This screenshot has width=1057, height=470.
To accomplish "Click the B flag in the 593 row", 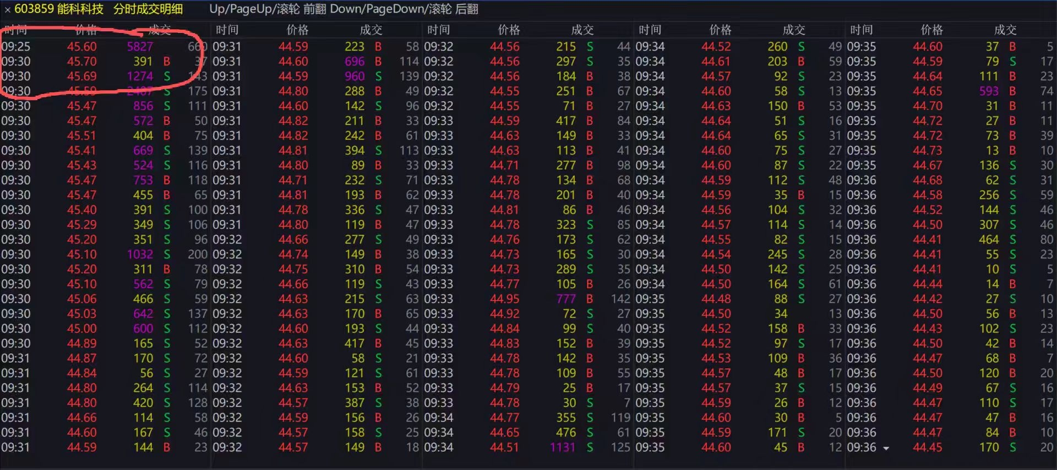I will pyautogui.click(x=1012, y=91).
